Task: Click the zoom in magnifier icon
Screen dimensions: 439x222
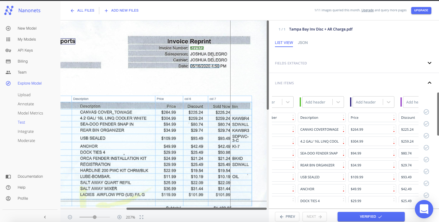Action: click(119, 217)
